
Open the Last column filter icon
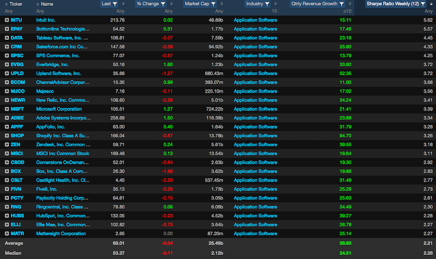point(115,4)
